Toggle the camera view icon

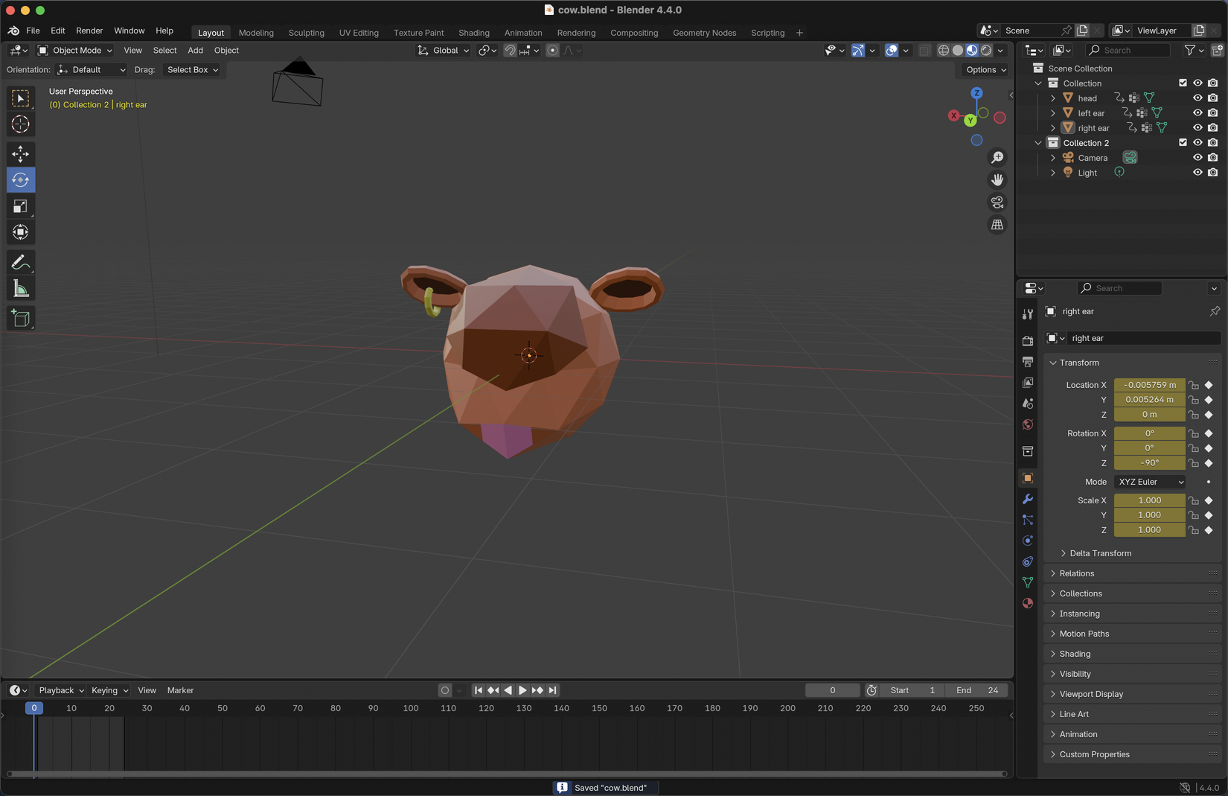(997, 202)
